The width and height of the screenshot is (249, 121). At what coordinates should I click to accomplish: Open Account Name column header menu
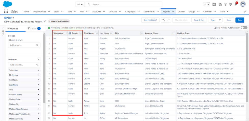pos(174,33)
